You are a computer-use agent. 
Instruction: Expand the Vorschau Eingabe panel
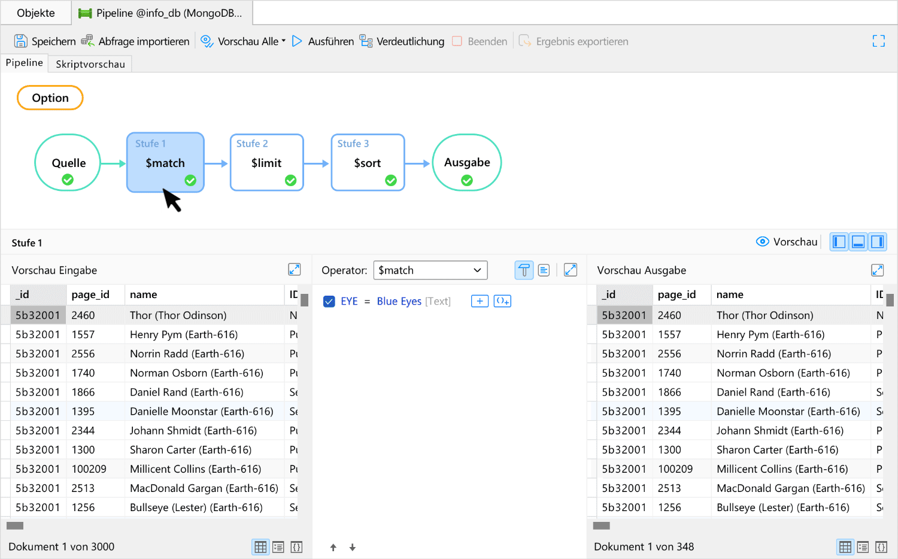click(x=294, y=270)
